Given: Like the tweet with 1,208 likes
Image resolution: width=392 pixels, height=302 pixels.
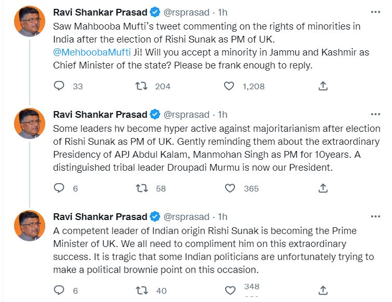Looking at the screenshot, I should coord(229,86).
